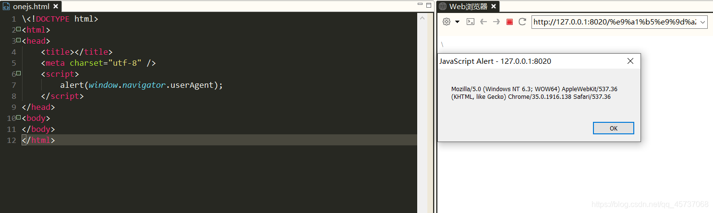
Task: Collapse the html tag fold at line 2
Action: (18, 29)
